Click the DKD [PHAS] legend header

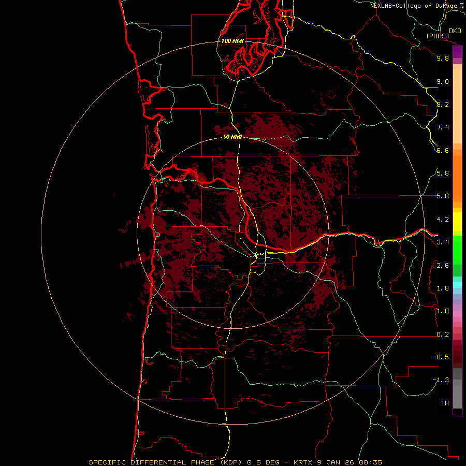click(x=443, y=33)
